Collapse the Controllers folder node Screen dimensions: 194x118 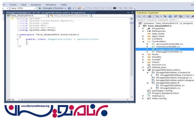[x=143, y=41]
